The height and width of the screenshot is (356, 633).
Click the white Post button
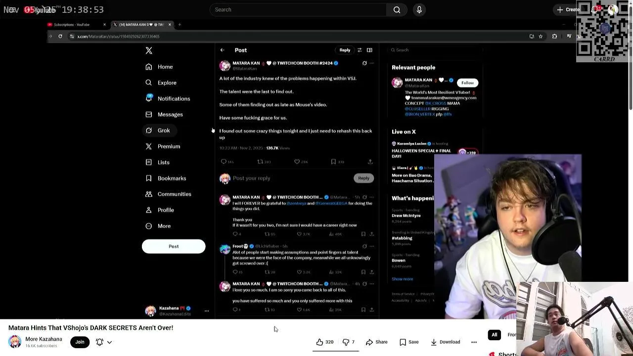[174, 246]
